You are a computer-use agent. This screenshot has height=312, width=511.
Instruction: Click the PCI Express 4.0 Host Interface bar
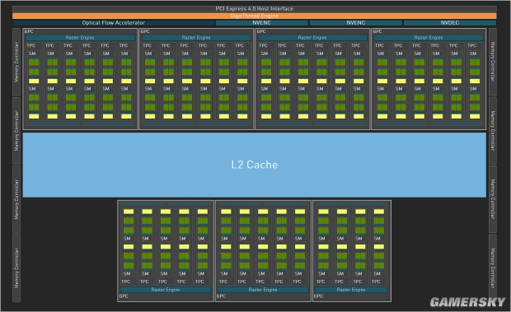coord(254,9)
